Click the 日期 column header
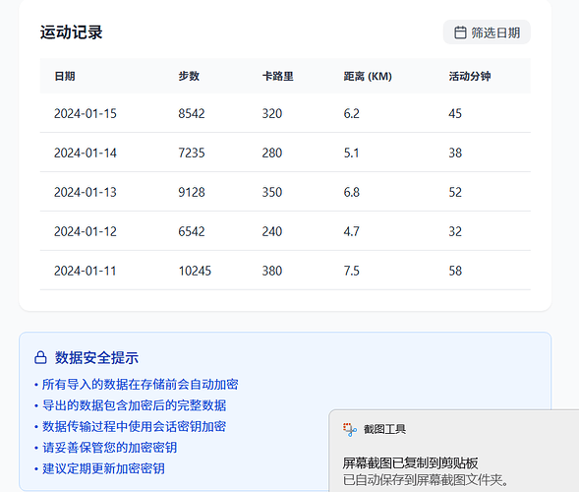The image size is (579, 492). tap(65, 76)
